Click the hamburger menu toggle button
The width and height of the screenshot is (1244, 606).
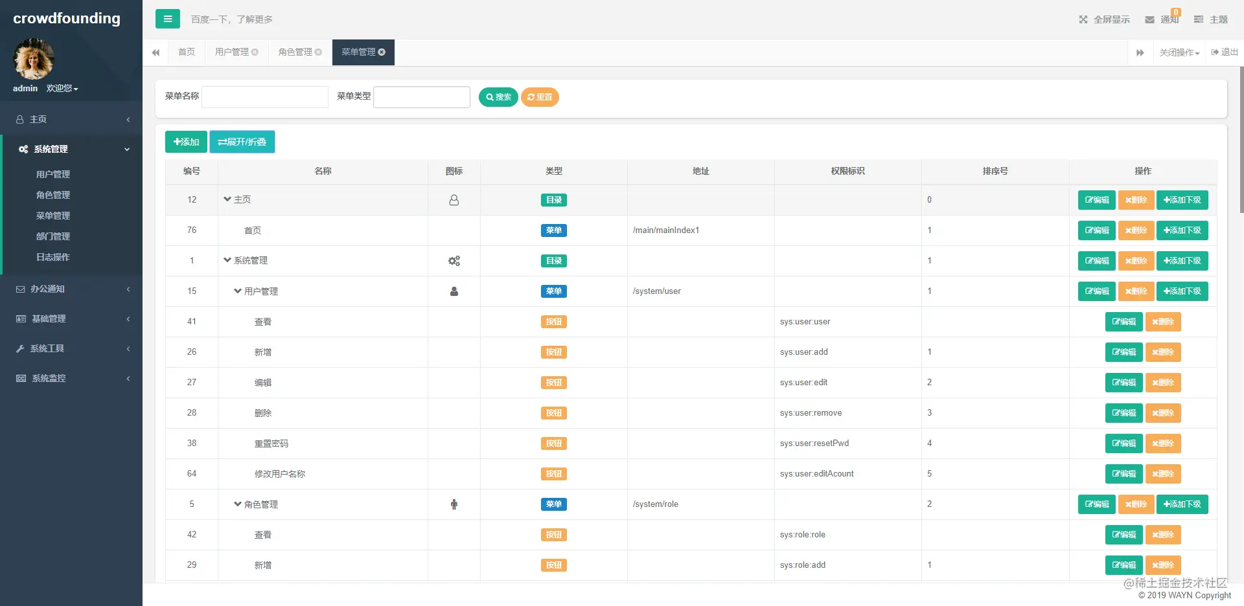tap(167, 19)
